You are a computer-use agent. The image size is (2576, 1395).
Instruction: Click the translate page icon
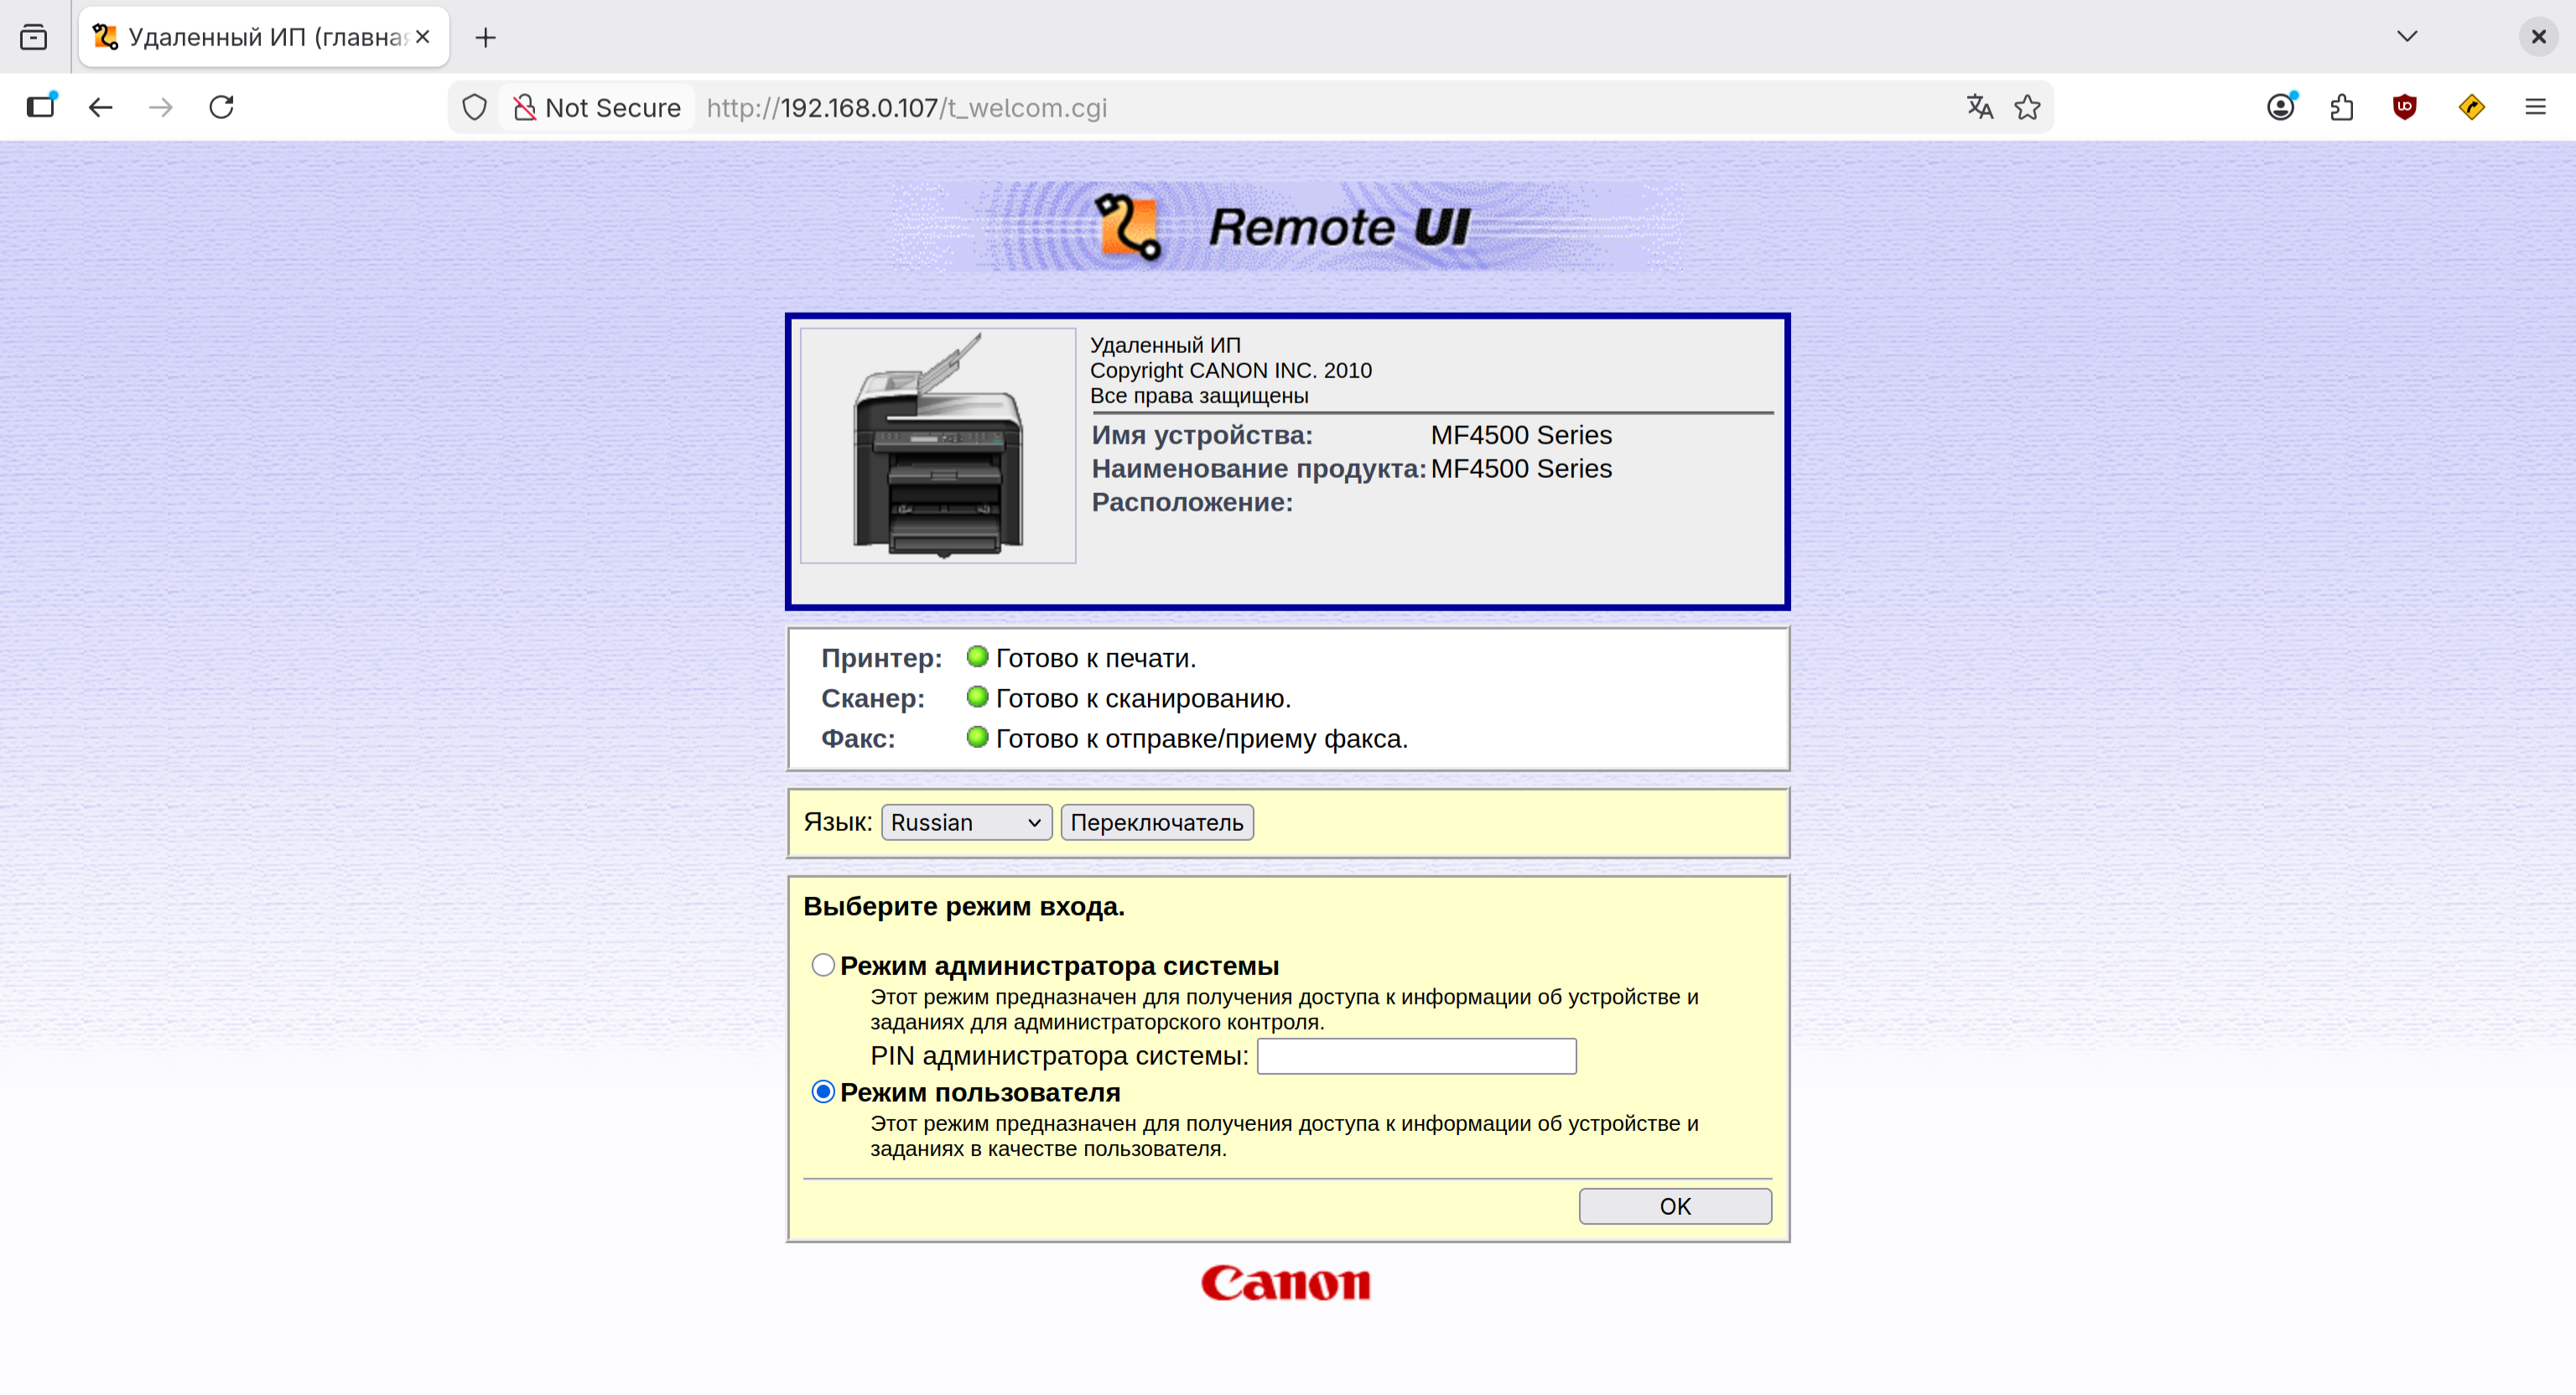click(x=1979, y=107)
